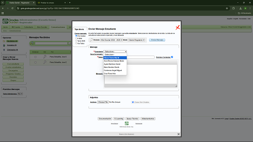Click the Eliminados trash icon
Viewport: 253px width, 142px height.
pyautogui.click(x=4, y=50)
